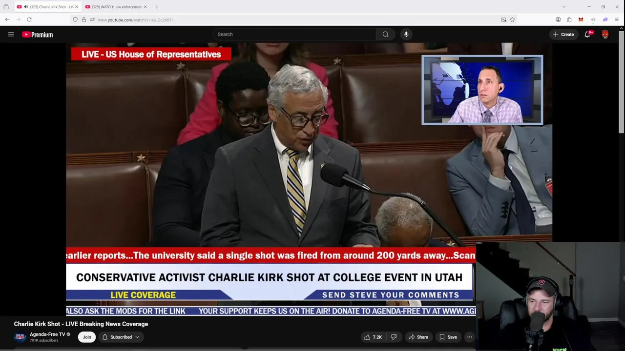Open a new browser tab
This screenshot has width=625, height=351.
(x=157, y=7)
